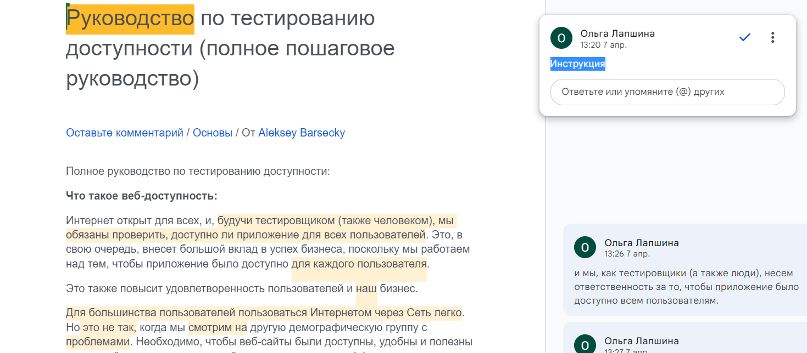
Task: Click the highlighted phrase "будучи тестировщиком"
Action: point(276,221)
